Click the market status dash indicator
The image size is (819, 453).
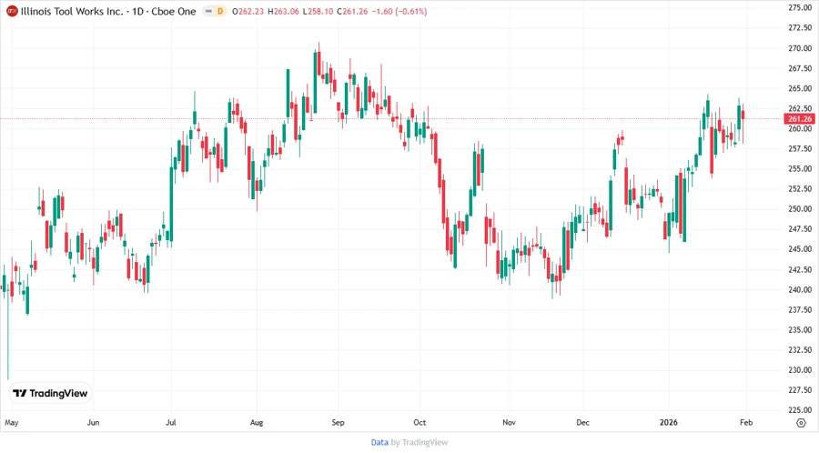208,11
